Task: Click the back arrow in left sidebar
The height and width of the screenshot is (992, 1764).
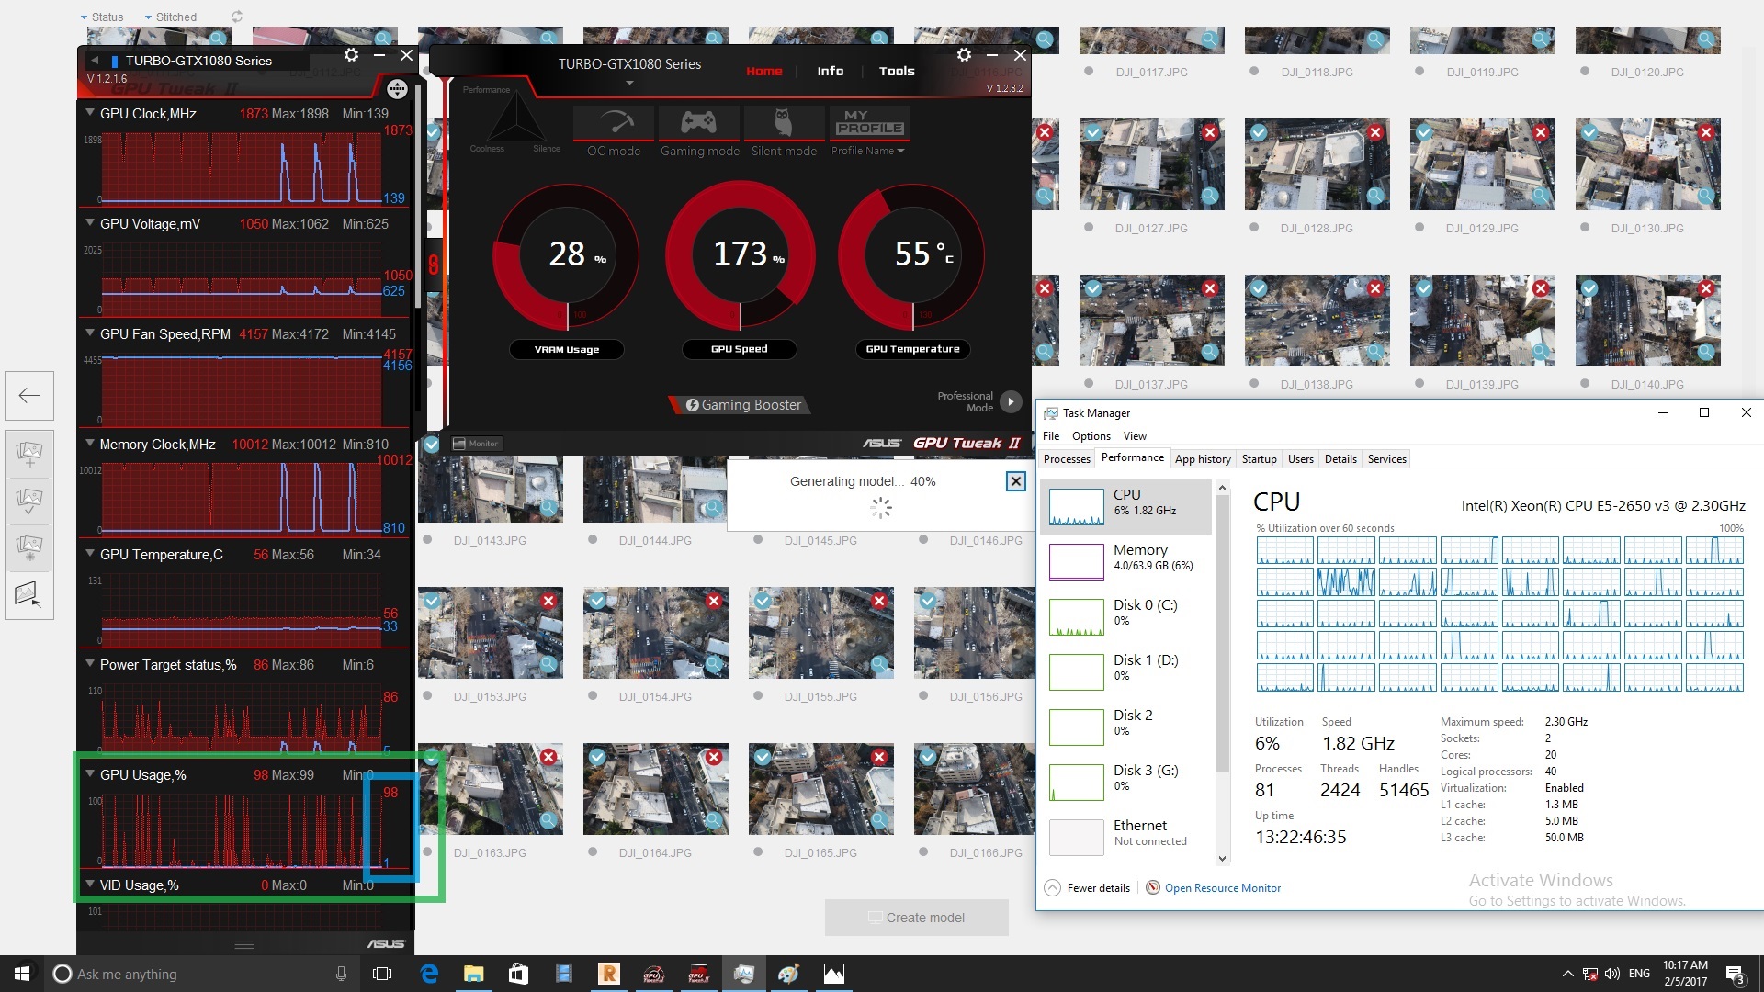Action: pos(28,395)
